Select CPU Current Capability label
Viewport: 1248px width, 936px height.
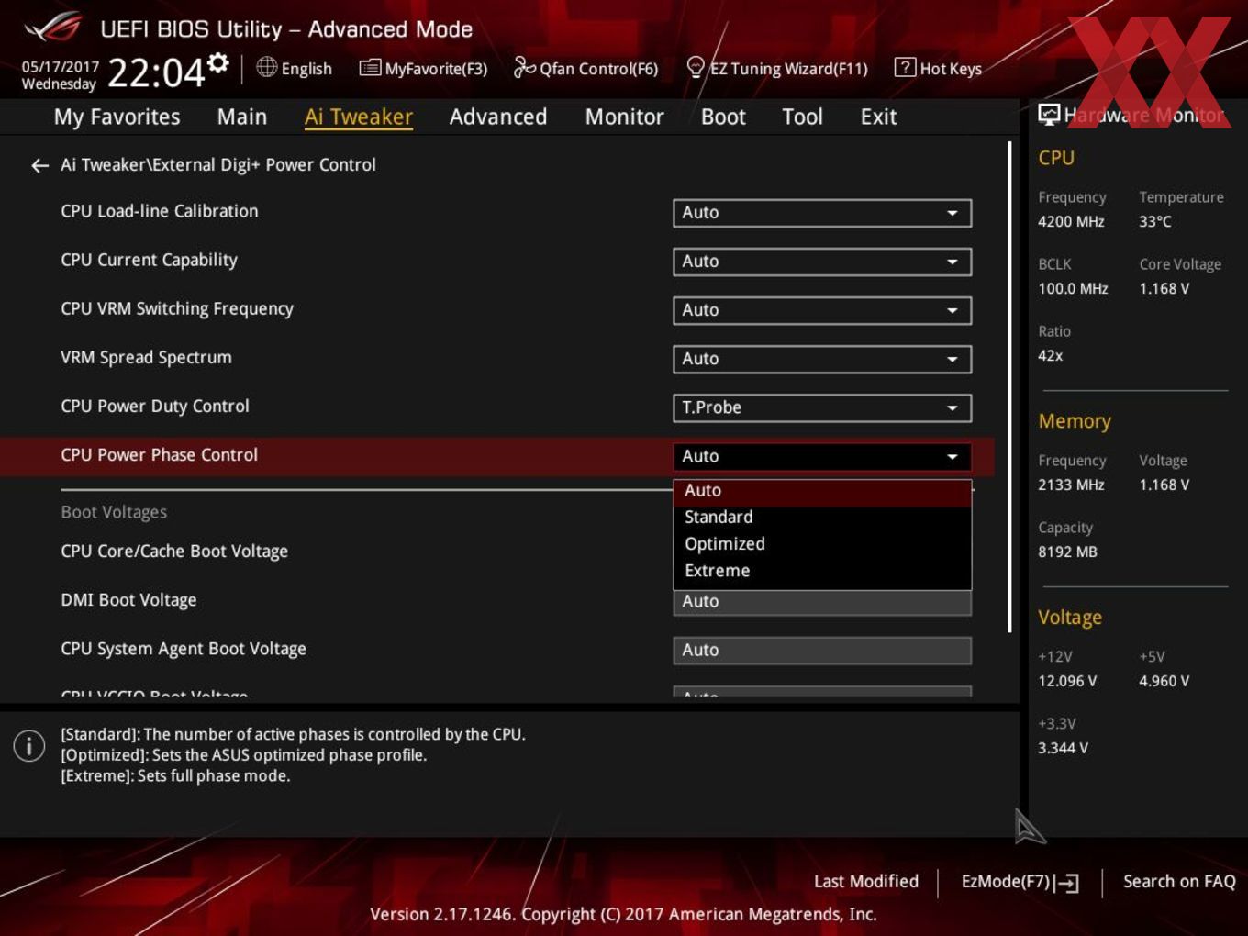click(x=149, y=260)
